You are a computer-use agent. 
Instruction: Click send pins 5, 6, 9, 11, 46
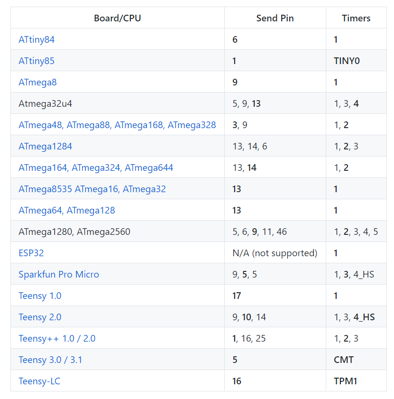pyautogui.click(x=260, y=232)
